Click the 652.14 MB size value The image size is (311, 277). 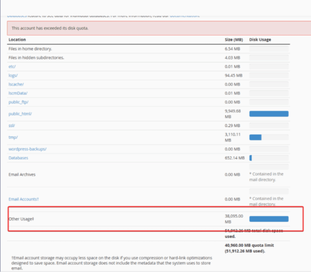point(235,158)
